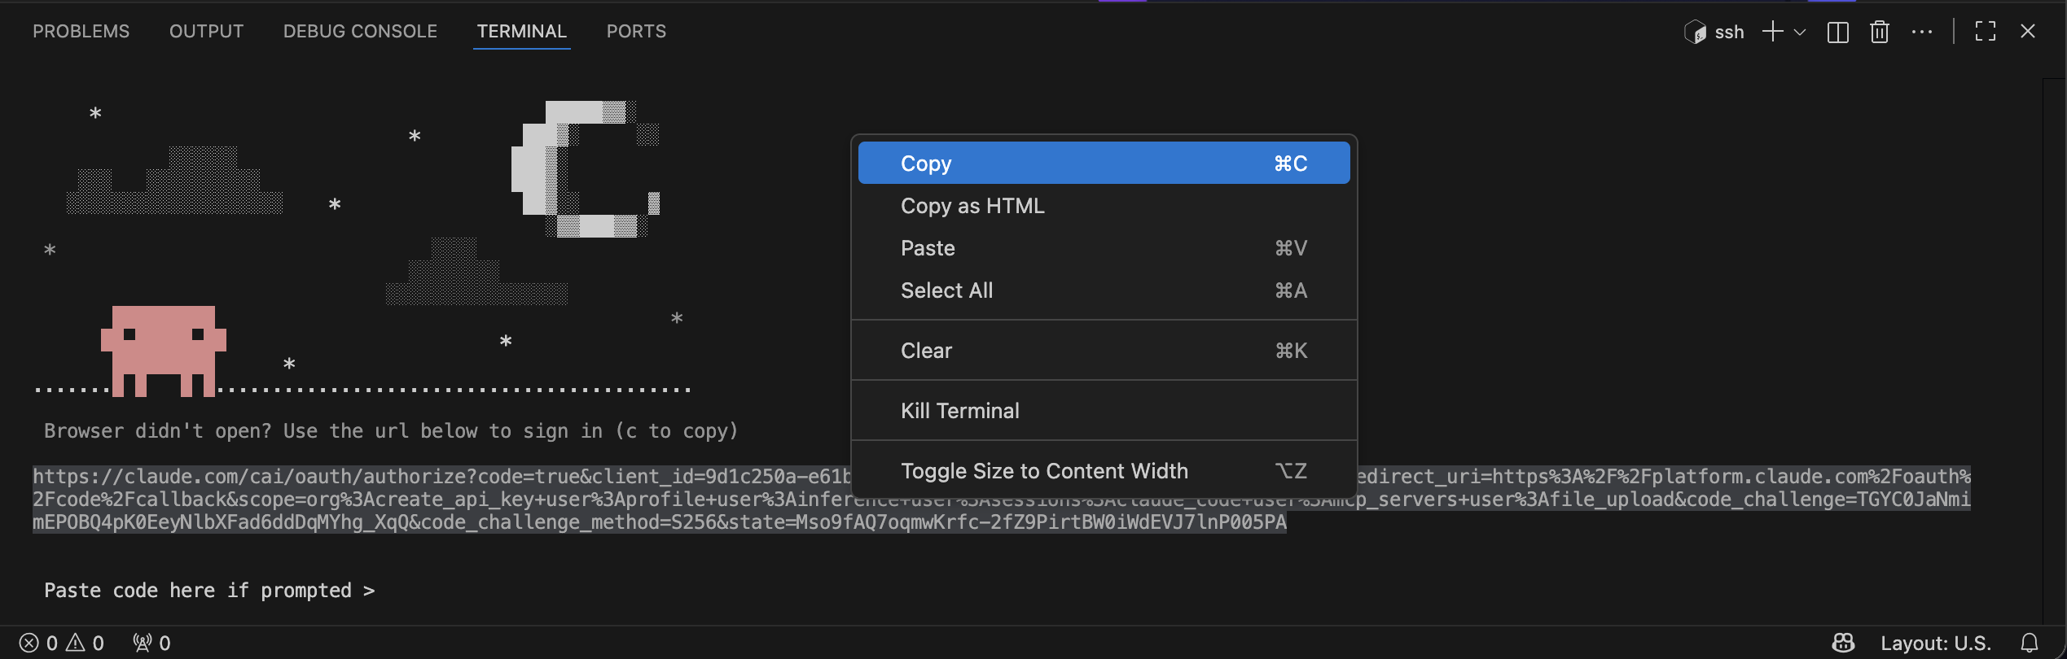Image resolution: width=2067 pixels, height=659 pixels.
Task: Open the forwarded ports status indicator
Action: pos(151,644)
